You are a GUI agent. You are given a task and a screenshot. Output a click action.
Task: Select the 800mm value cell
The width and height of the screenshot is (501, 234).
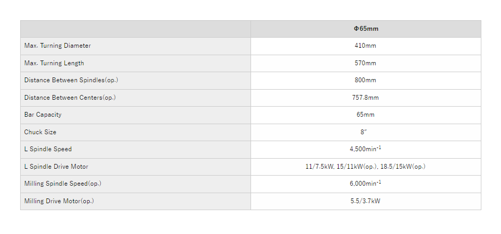click(366, 80)
